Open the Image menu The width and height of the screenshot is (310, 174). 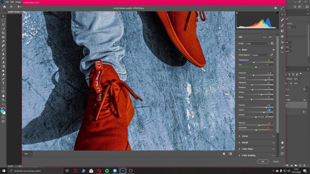click(x=18, y=2)
